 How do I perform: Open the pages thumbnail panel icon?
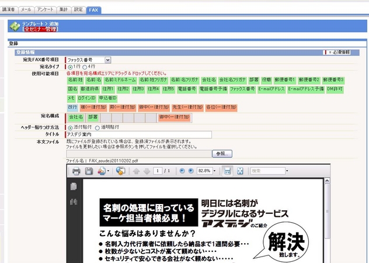point(74,186)
